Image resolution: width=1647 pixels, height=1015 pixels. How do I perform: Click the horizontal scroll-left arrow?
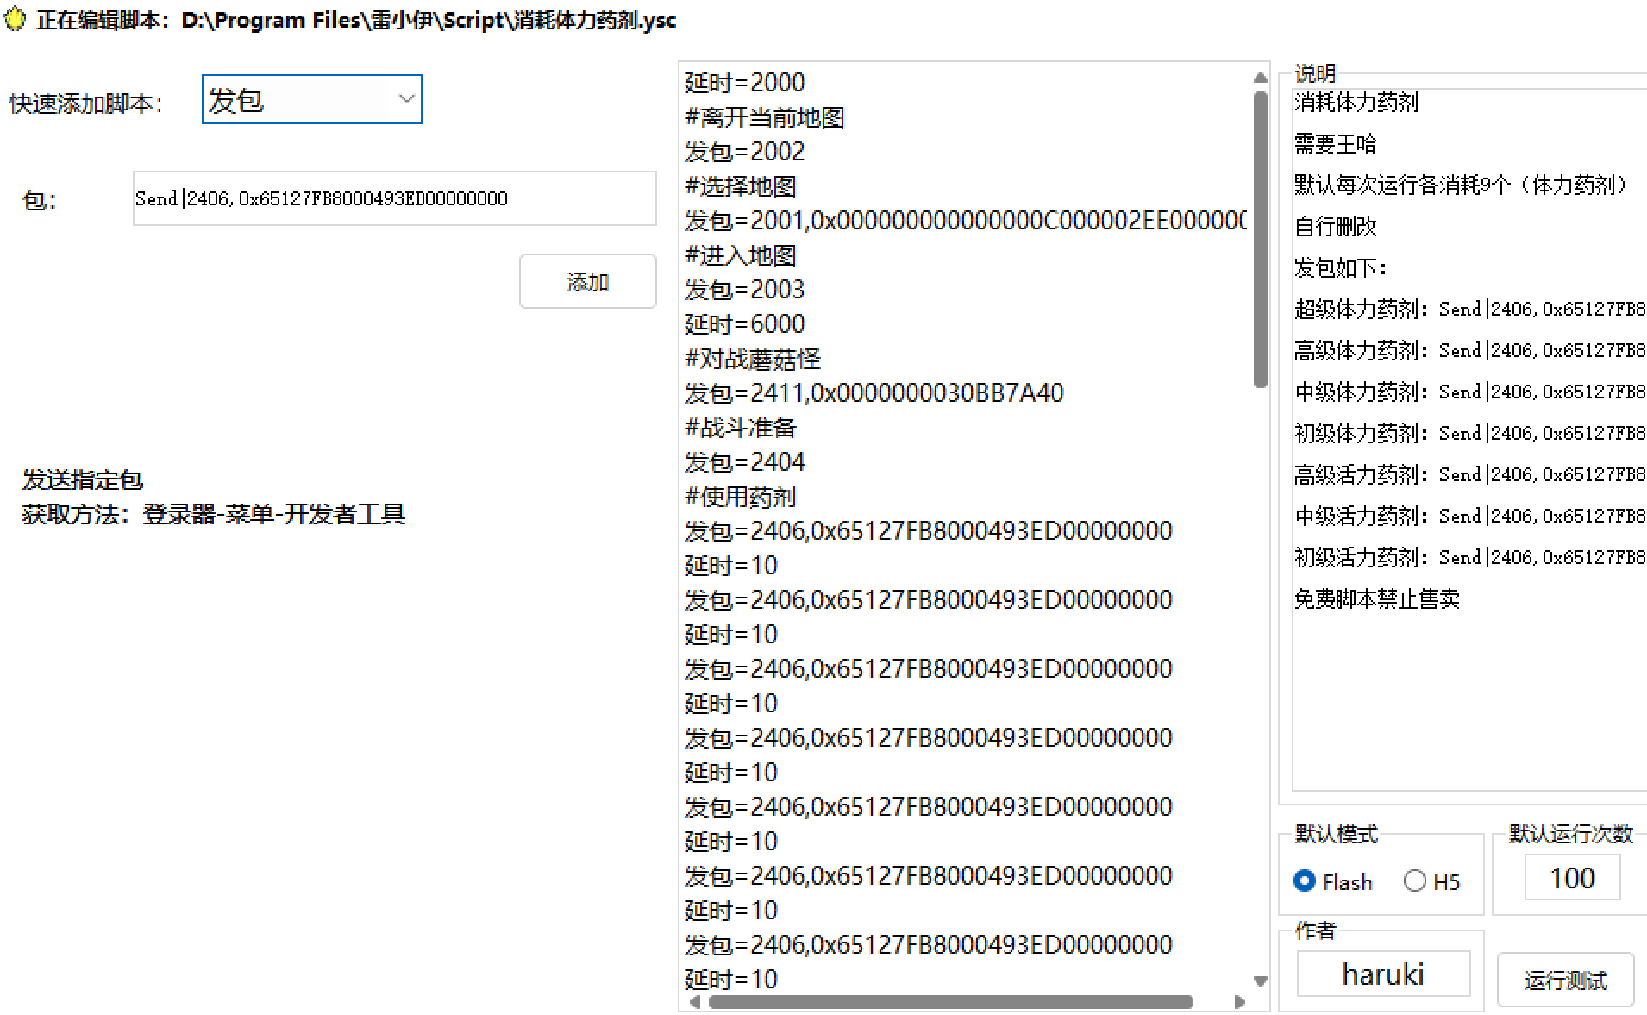tap(695, 1001)
